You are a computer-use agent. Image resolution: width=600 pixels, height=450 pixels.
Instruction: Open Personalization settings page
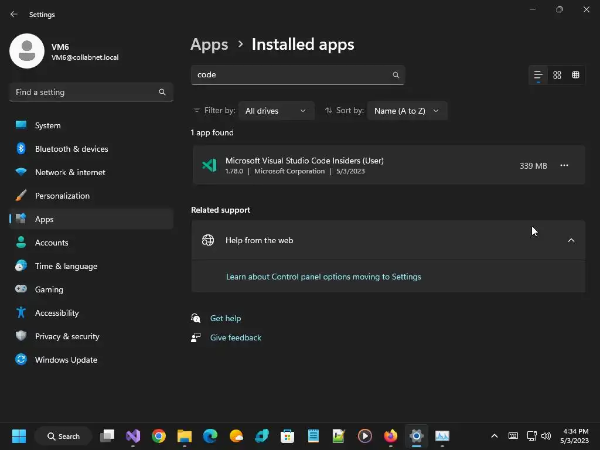[x=62, y=196]
